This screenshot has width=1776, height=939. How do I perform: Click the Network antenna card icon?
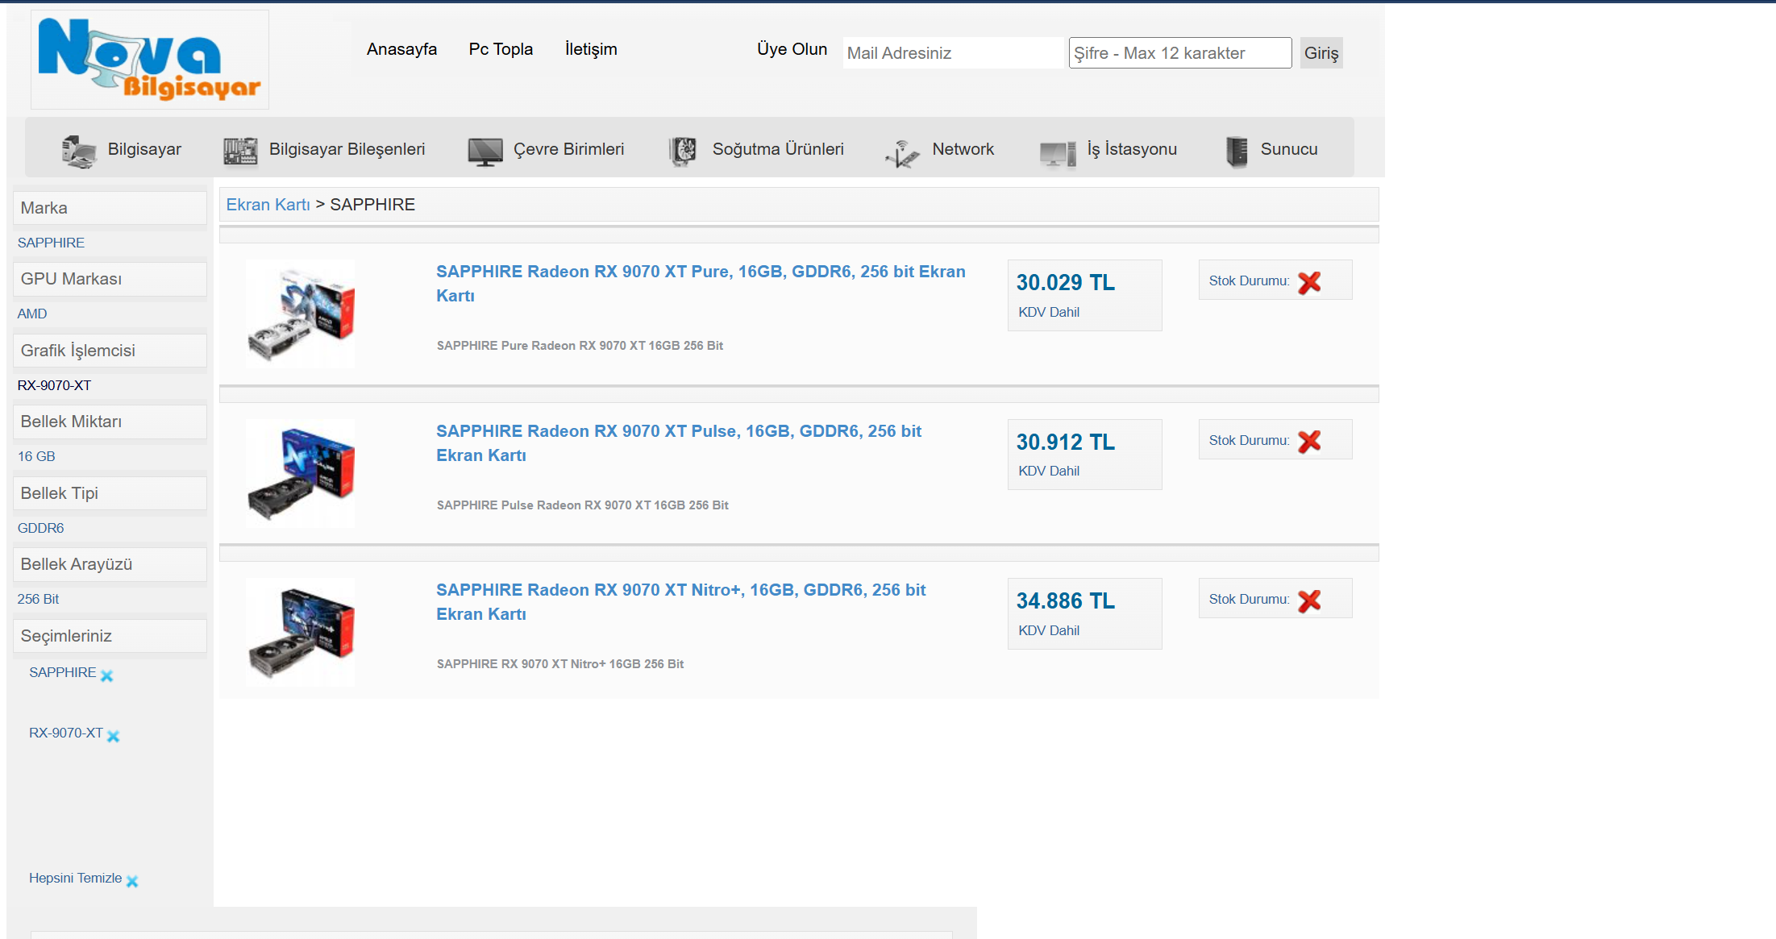[x=902, y=152]
